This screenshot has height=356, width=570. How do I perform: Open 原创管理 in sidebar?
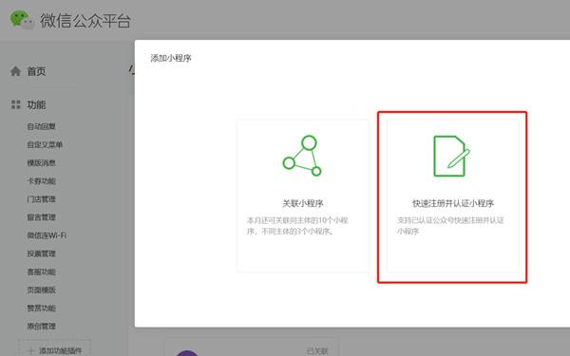[42, 327]
